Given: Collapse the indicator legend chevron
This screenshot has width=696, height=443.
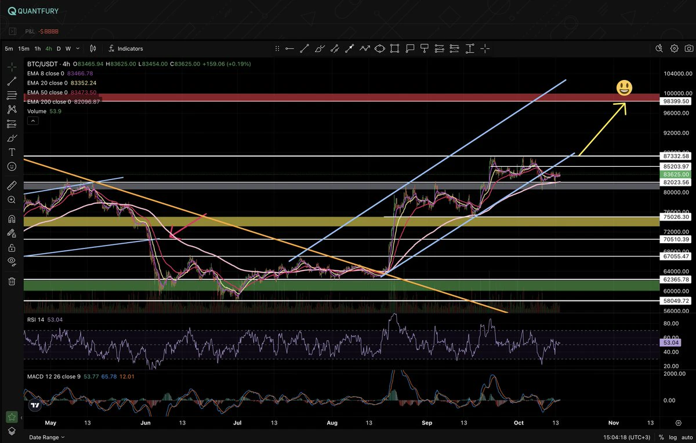Looking at the screenshot, I should [32, 121].
